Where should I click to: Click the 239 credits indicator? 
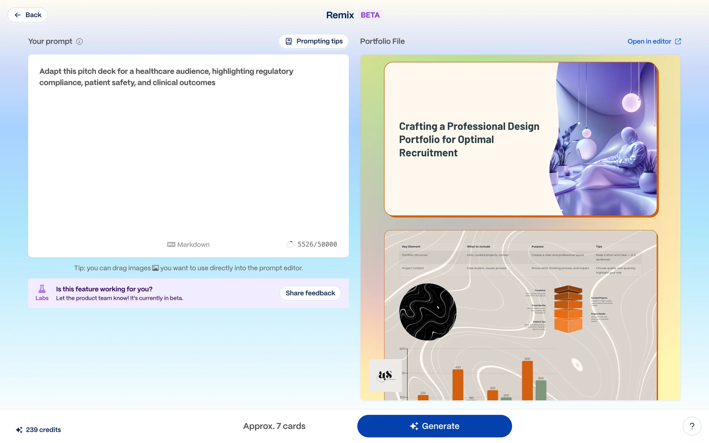coord(38,430)
